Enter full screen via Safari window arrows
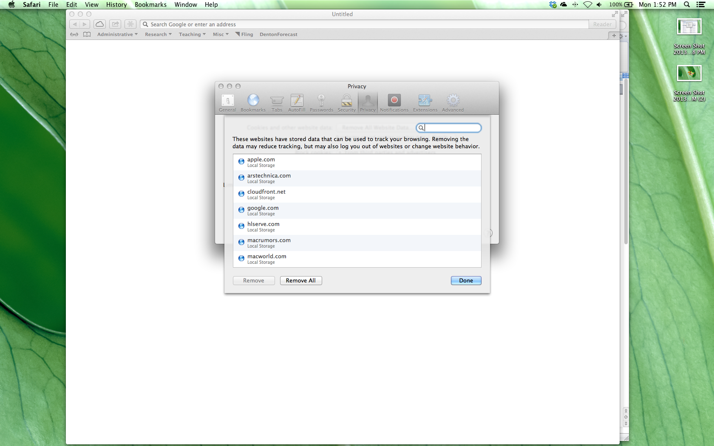The width and height of the screenshot is (714, 446). (x=615, y=14)
